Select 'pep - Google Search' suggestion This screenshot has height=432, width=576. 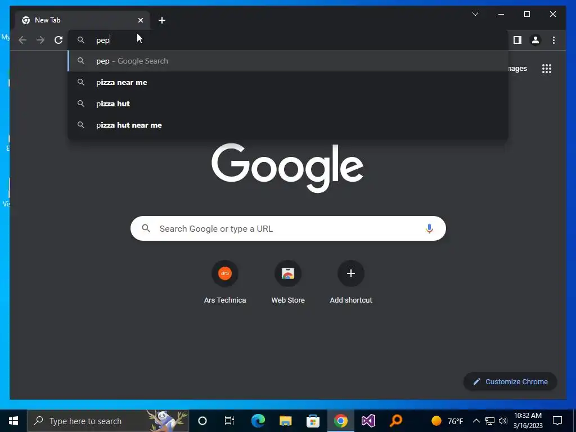288,61
